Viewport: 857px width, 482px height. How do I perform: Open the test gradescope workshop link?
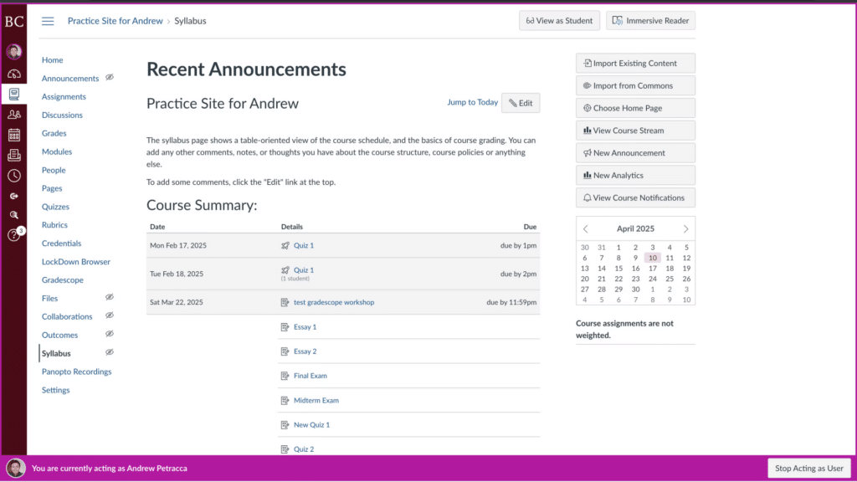334,302
